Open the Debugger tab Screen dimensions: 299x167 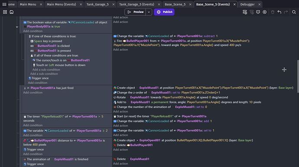click(247, 4)
